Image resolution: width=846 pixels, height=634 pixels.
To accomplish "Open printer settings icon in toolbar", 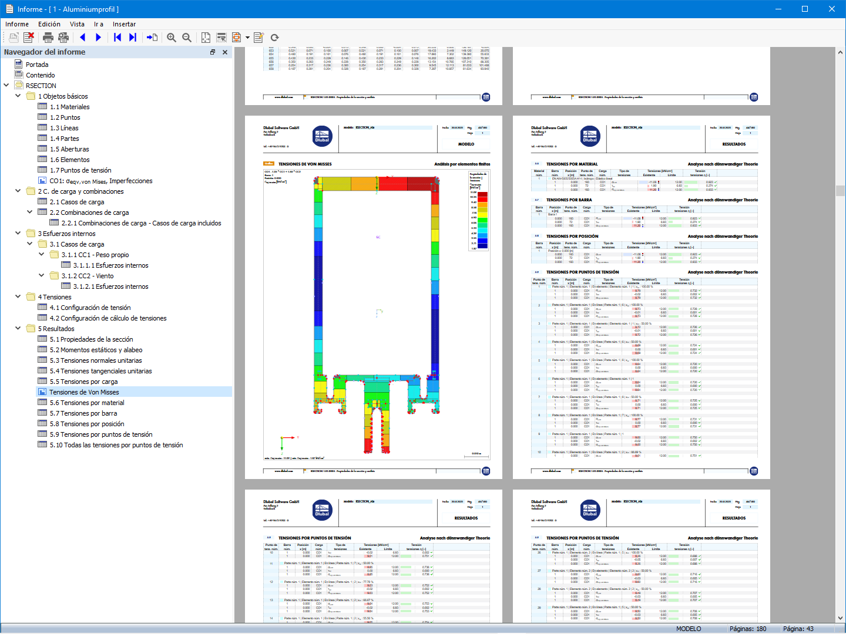I will pyautogui.click(x=63, y=38).
